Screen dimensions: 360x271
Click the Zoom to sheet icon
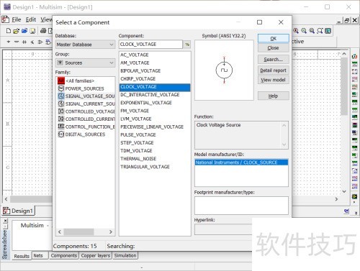320,31
